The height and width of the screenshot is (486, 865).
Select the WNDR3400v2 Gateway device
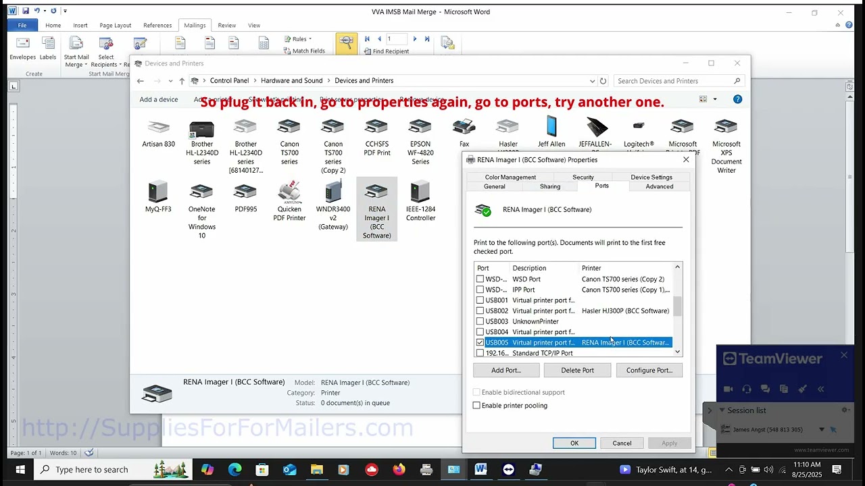[333, 192]
